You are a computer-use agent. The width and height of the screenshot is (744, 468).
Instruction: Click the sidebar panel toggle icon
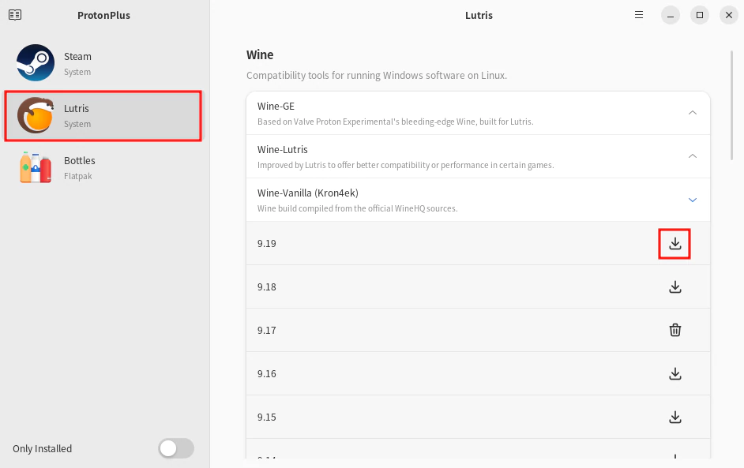[15, 15]
